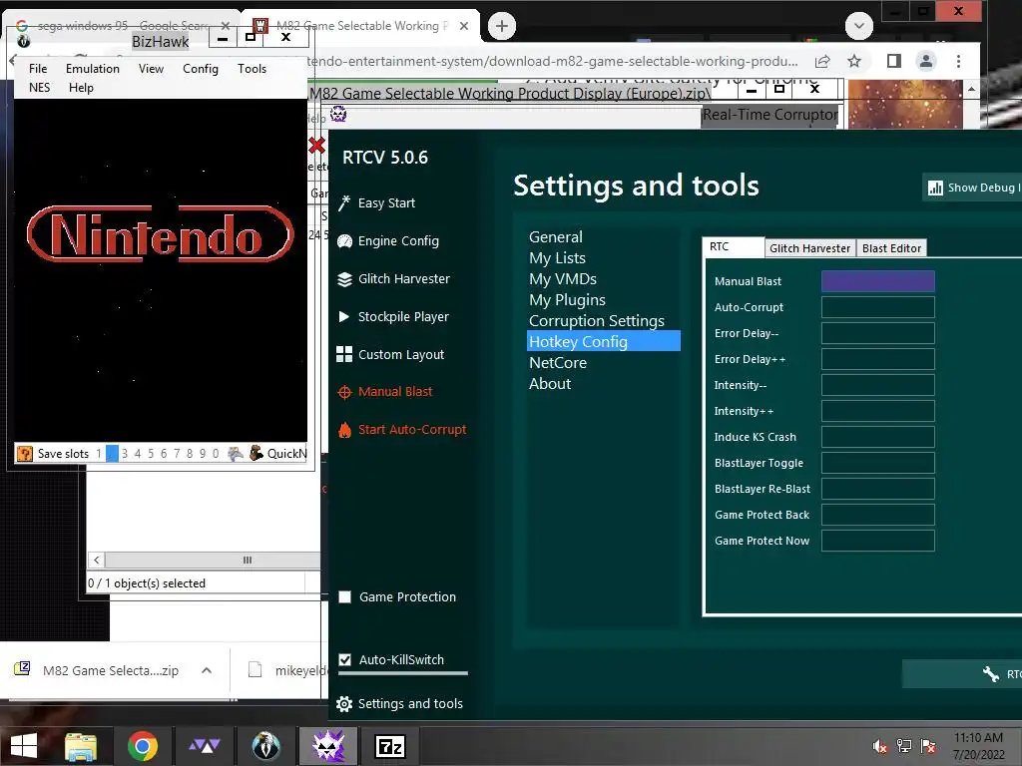This screenshot has height=766, width=1022.
Task: Click the red X icon behind the RTCV window
Action: (x=316, y=145)
